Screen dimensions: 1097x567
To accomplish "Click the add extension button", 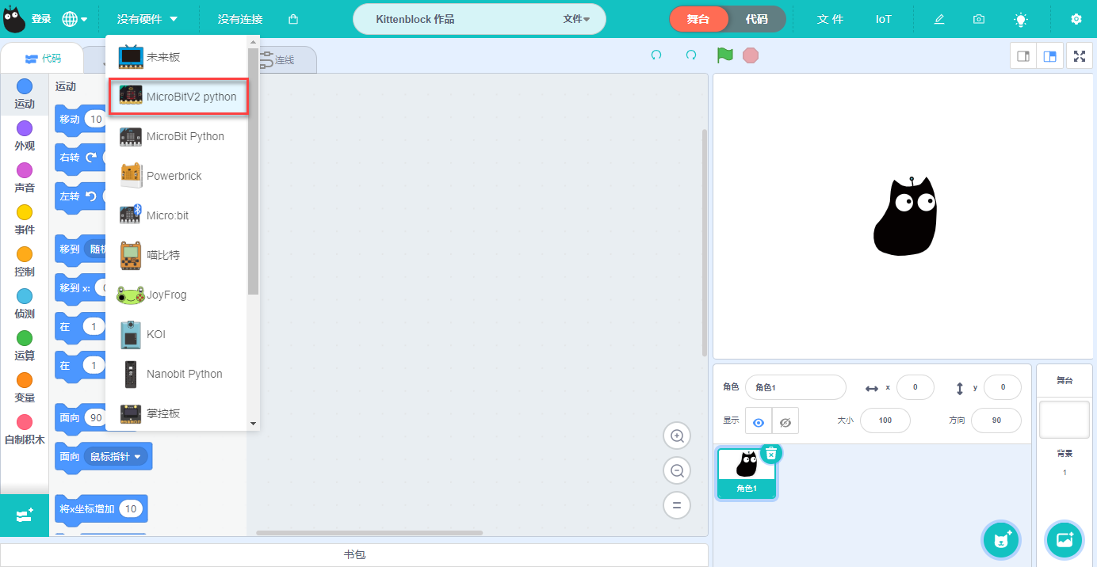I will point(24,515).
